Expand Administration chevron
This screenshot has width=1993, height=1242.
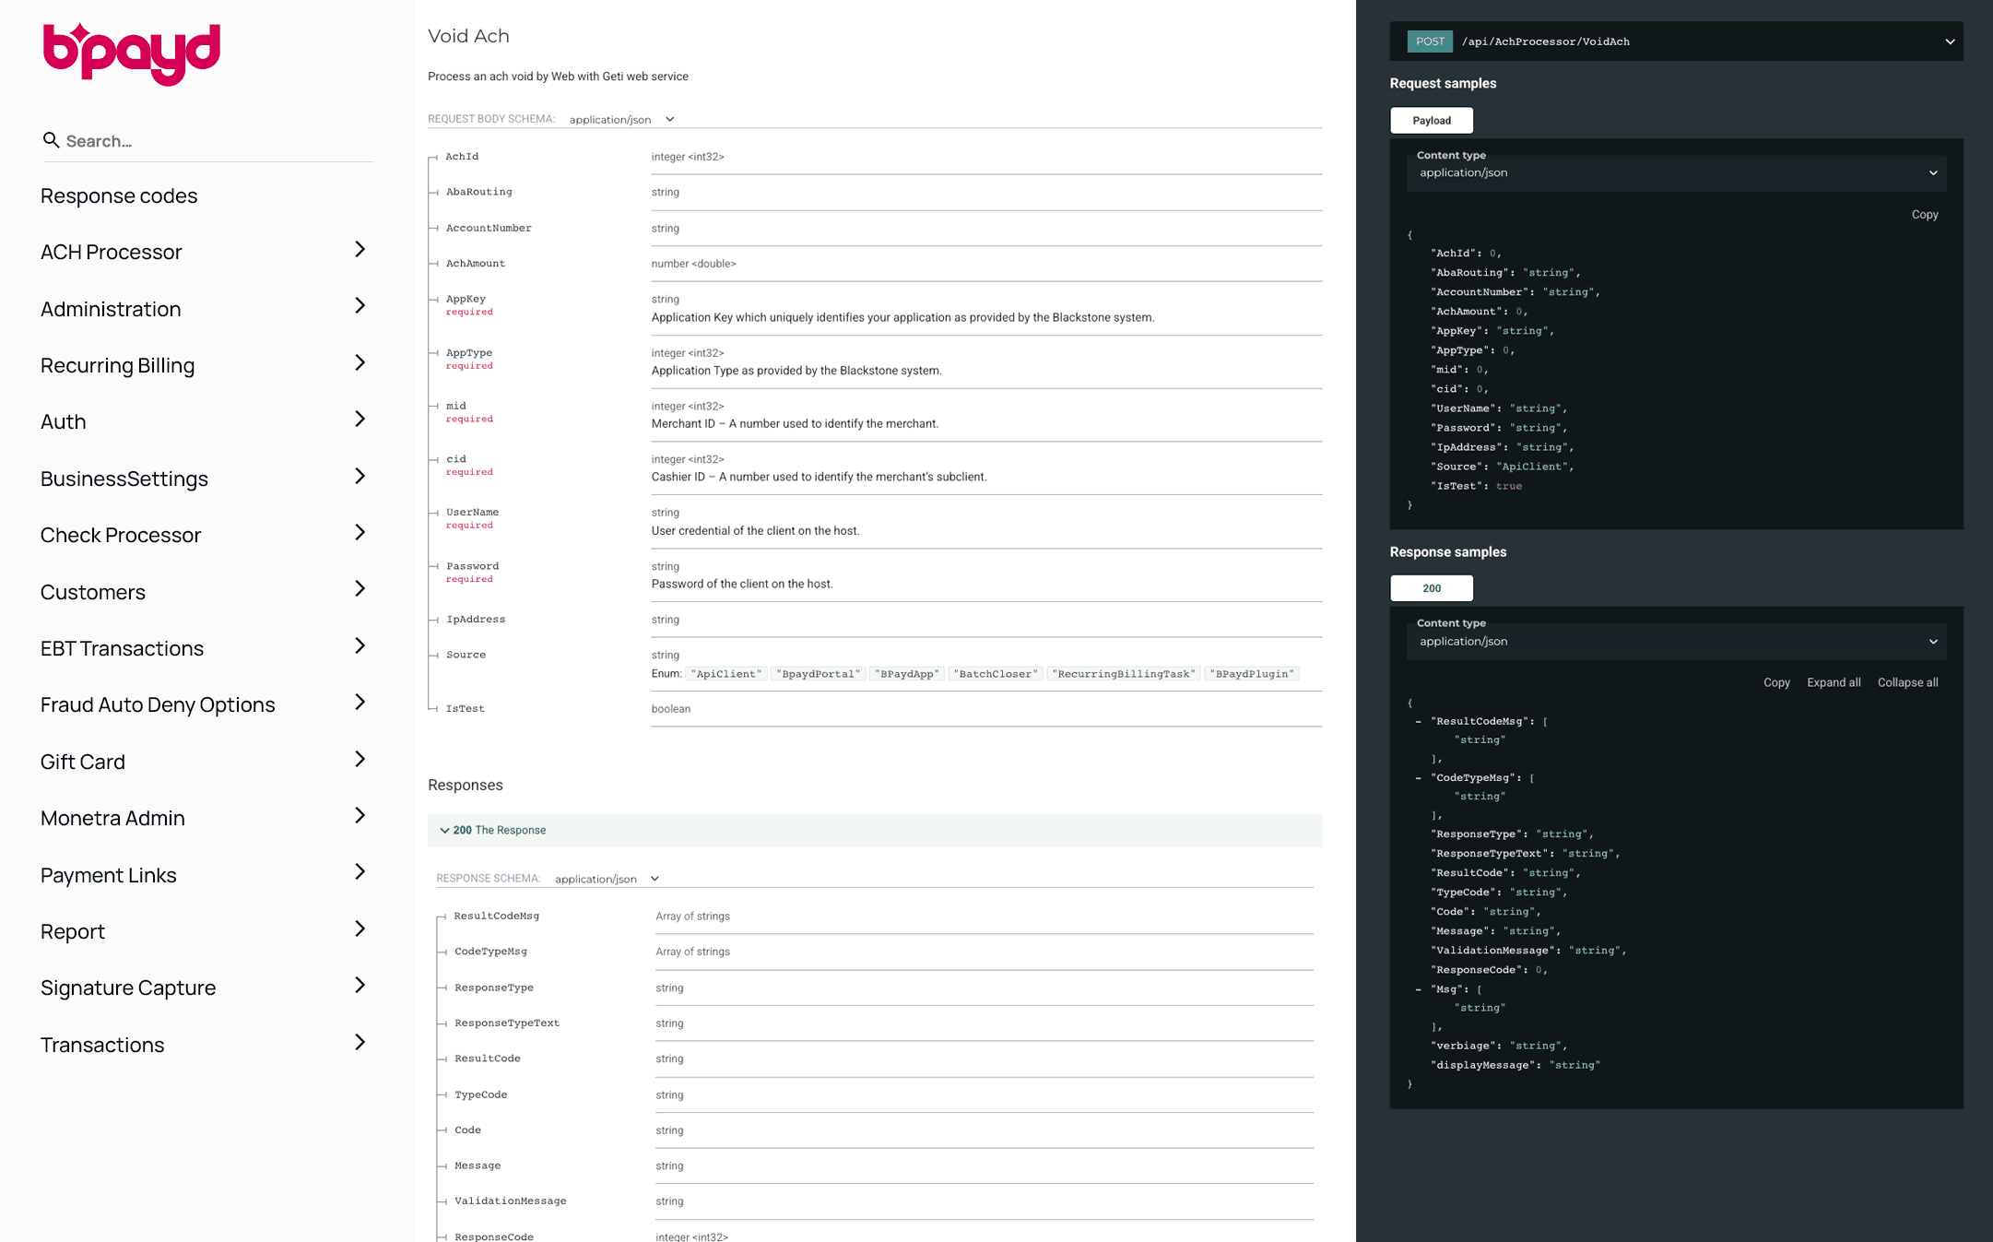(x=360, y=306)
